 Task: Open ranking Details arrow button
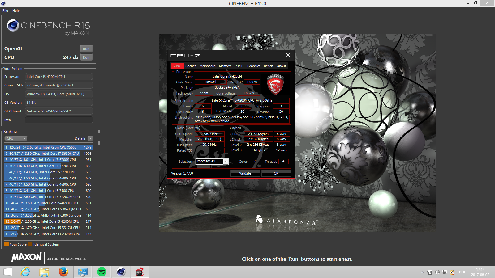90,138
